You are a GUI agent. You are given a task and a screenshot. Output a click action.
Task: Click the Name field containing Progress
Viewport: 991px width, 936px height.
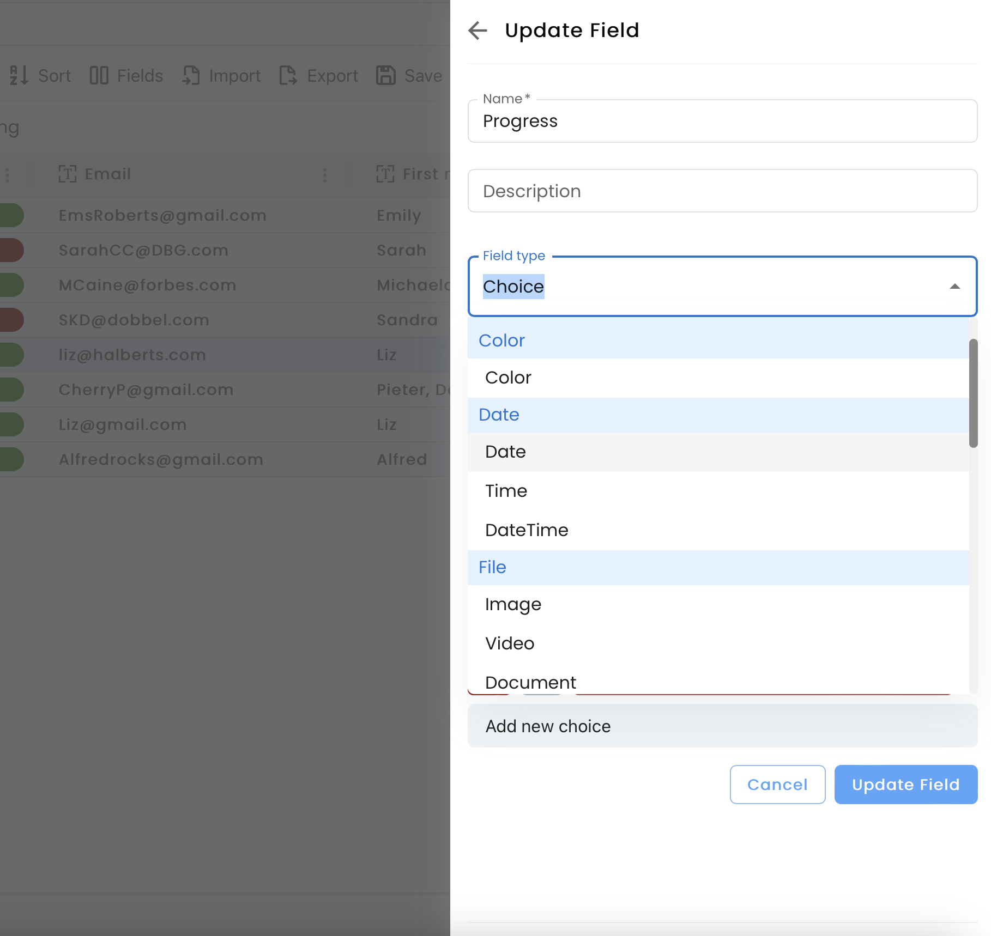coord(722,121)
